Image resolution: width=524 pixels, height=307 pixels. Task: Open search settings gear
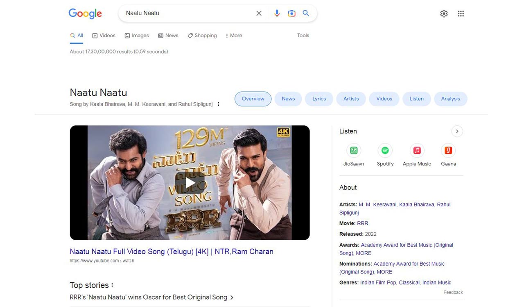point(444,13)
